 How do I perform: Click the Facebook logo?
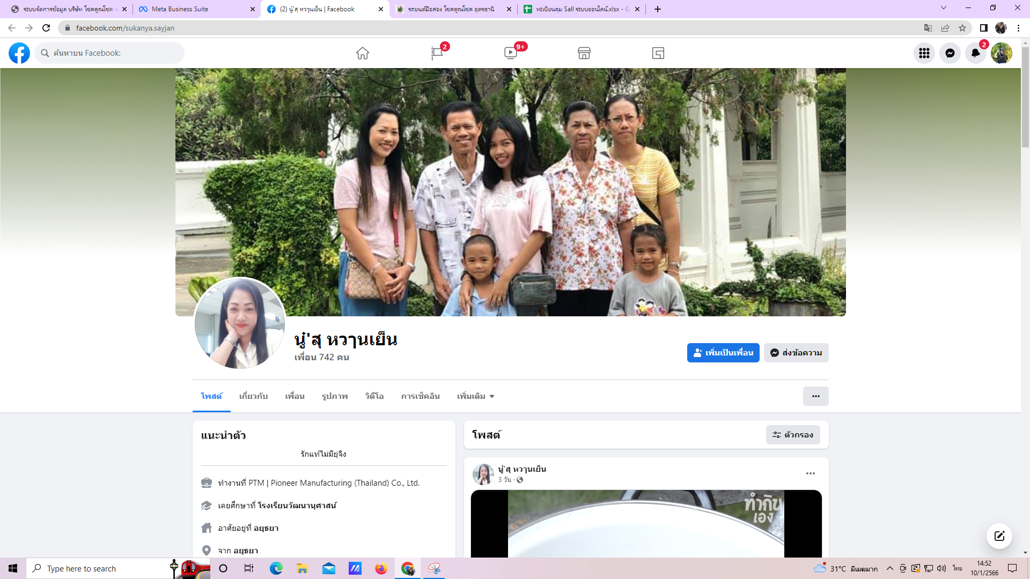pyautogui.click(x=19, y=53)
